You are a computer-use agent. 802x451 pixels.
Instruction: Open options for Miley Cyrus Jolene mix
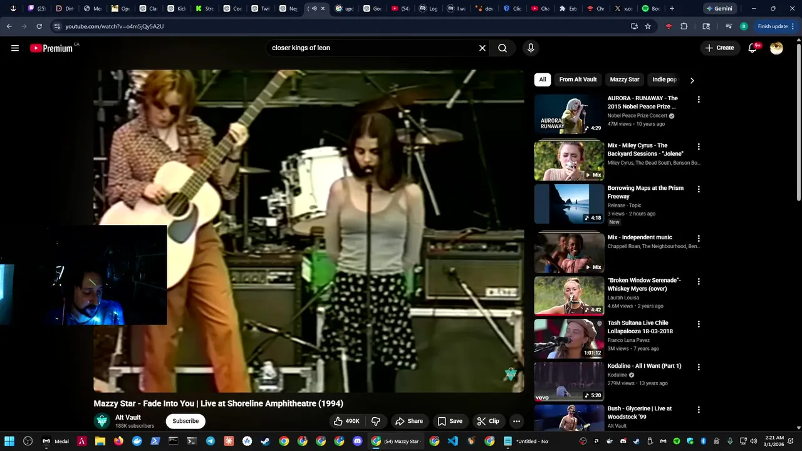(699, 147)
